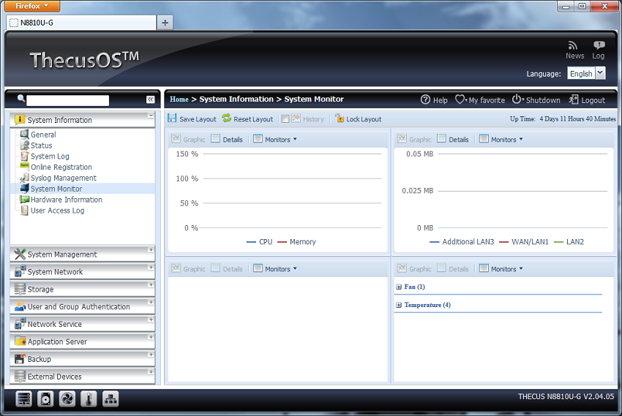Open fan status icon in bottom bar
This screenshot has height=416, width=622.
point(67,399)
